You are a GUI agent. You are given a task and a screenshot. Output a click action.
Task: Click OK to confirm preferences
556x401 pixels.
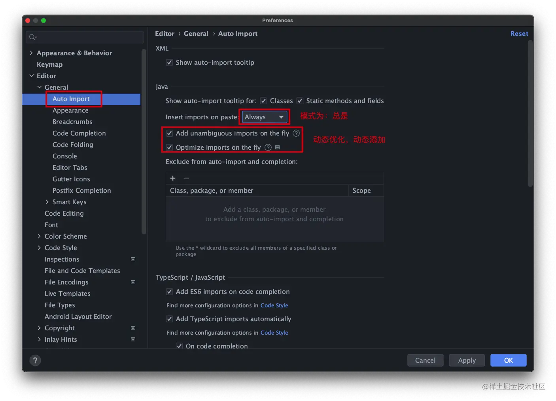(x=509, y=360)
